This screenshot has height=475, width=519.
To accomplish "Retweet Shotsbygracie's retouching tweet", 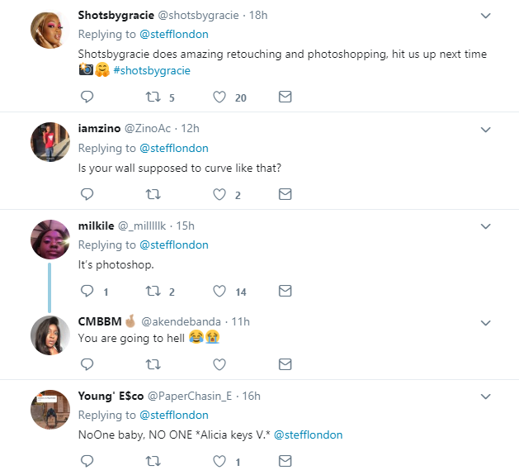I will coord(153,97).
